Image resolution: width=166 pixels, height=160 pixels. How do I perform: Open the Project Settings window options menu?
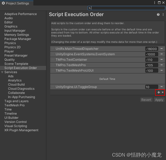click(x=154, y=3)
